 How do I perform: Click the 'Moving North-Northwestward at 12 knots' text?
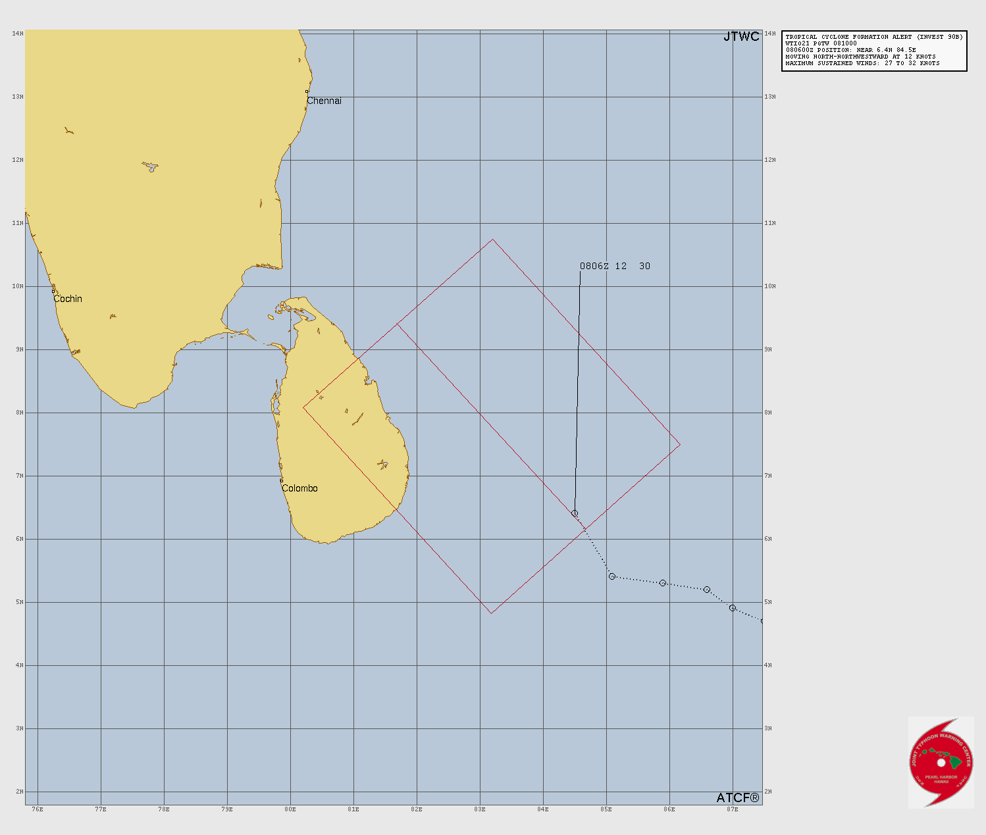point(860,57)
